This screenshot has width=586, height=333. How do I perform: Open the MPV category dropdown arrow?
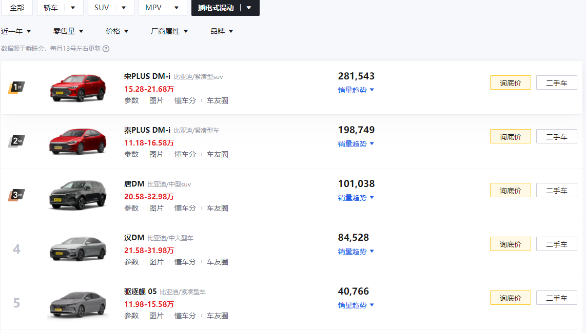[x=177, y=8]
